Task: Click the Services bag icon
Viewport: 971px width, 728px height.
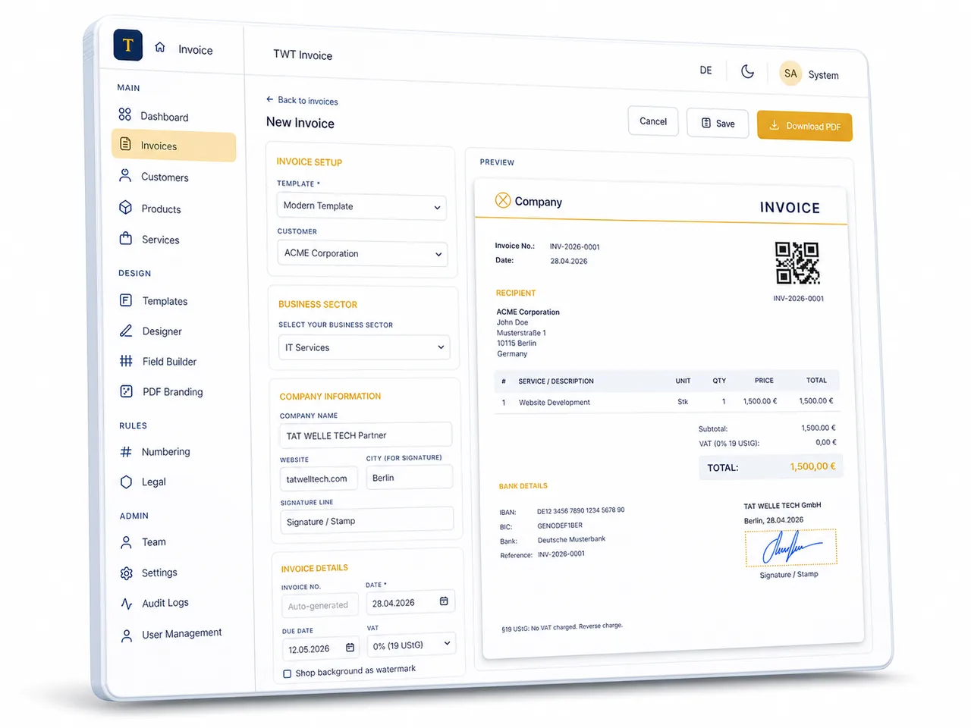Action: (126, 238)
